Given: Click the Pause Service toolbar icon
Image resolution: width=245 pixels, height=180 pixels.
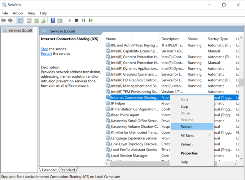Looking at the screenshot, I should [84, 20].
